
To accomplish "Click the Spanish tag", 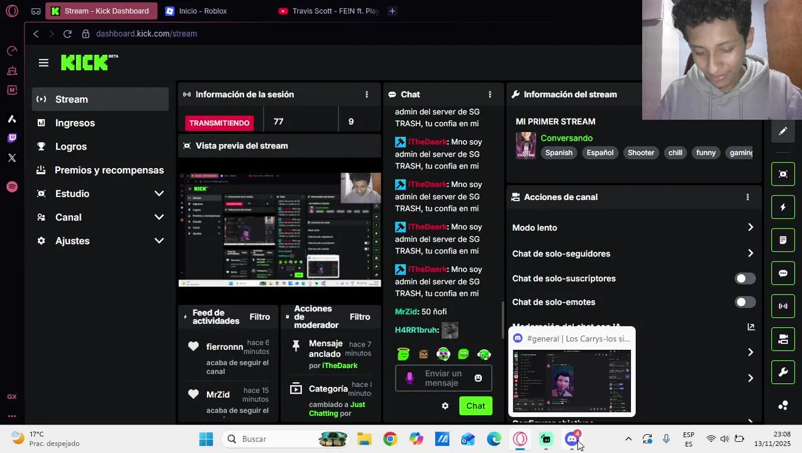I will point(559,153).
